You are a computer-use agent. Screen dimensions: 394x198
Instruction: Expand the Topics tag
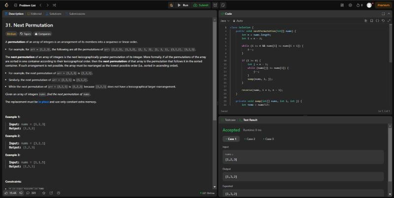pyautogui.click(x=25, y=34)
